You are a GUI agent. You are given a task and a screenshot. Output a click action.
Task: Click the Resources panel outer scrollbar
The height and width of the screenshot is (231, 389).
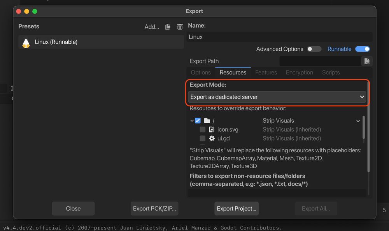368,127
